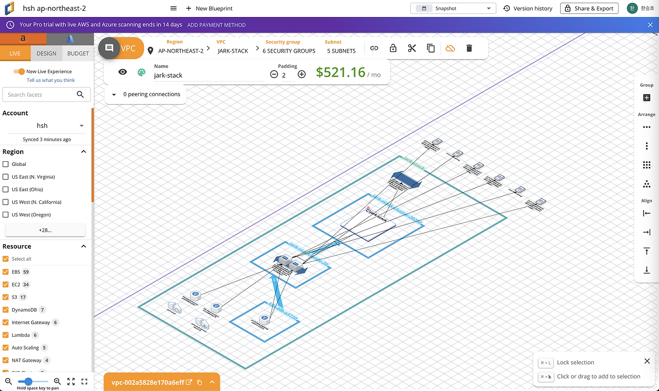Toggle the New Live Experience switch
Image resolution: width=659 pixels, height=391 pixels.
click(19, 72)
